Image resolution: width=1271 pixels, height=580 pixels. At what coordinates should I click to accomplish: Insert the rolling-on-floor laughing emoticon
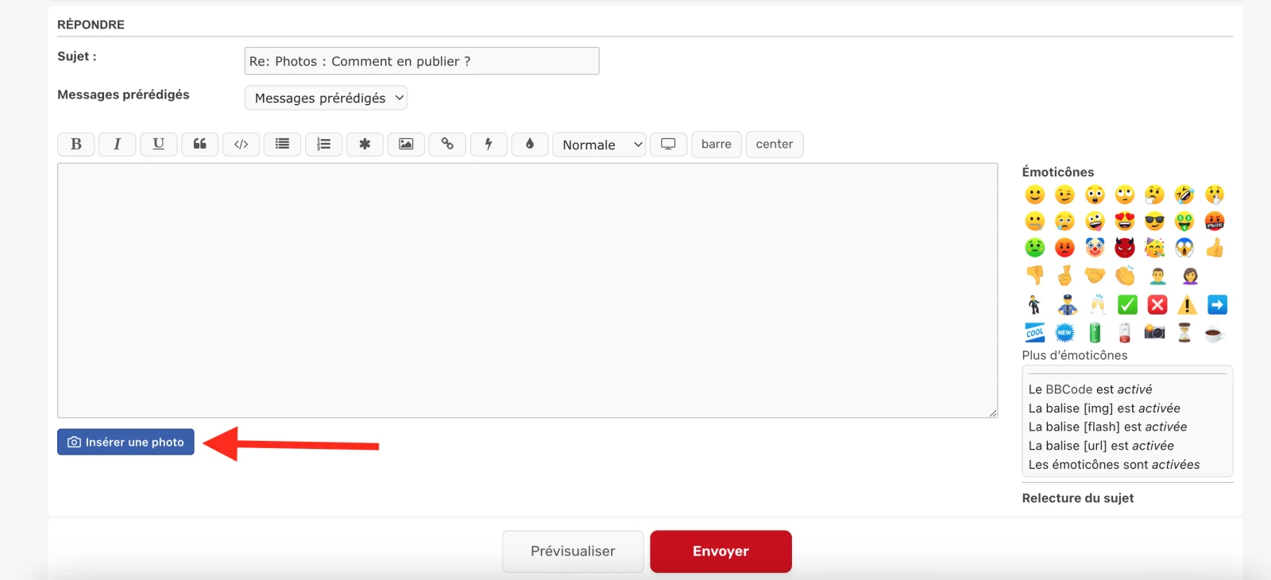coord(1184,195)
